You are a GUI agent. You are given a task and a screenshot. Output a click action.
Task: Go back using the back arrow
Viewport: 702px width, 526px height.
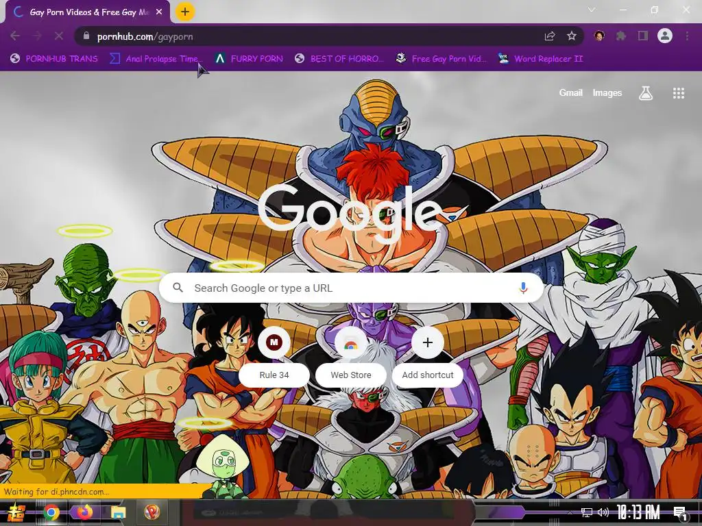15,36
